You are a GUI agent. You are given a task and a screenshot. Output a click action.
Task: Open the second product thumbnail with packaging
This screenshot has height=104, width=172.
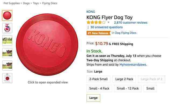(7, 28)
